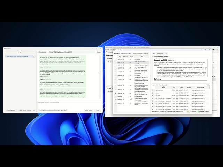
Task: Expand the arrow beside the SCA2 chat entry
Action: 34,56
